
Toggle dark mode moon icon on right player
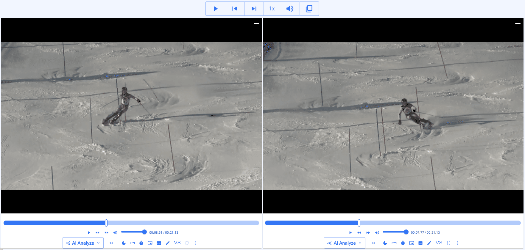385,243
